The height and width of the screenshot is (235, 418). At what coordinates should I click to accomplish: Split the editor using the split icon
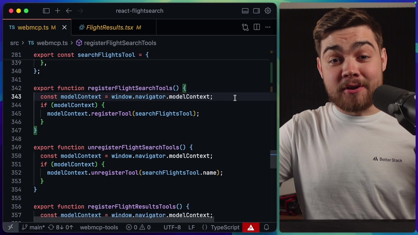[x=257, y=27]
